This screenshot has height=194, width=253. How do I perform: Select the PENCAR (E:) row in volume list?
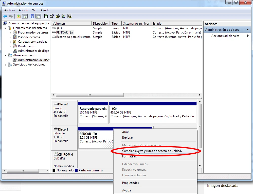click(127, 33)
